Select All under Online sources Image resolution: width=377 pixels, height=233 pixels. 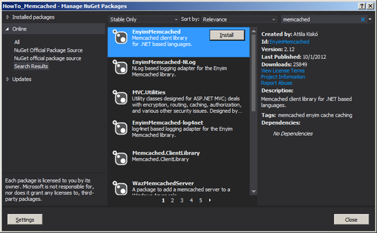(17, 42)
